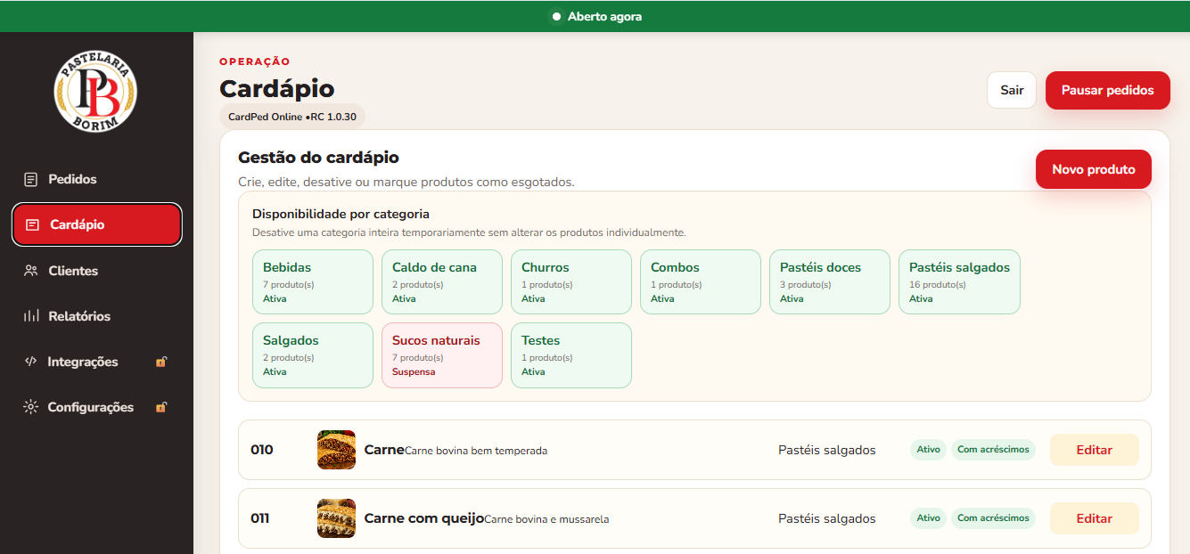Viewport: 1190px width, 554px height.
Task: Click the Pastelaria Borim logo
Action: pos(96,92)
